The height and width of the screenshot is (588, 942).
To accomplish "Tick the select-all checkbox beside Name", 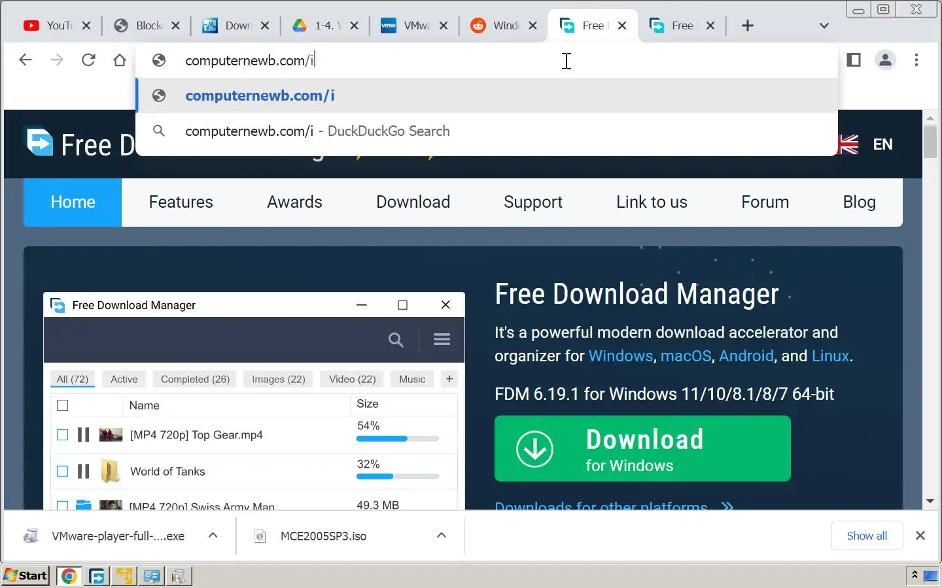I will [x=63, y=406].
